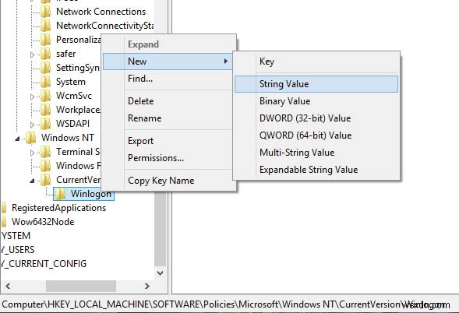The width and height of the screenshot is (459, 313).
Task: Click the CurrentVer folder icon
Action: (46, 180)
